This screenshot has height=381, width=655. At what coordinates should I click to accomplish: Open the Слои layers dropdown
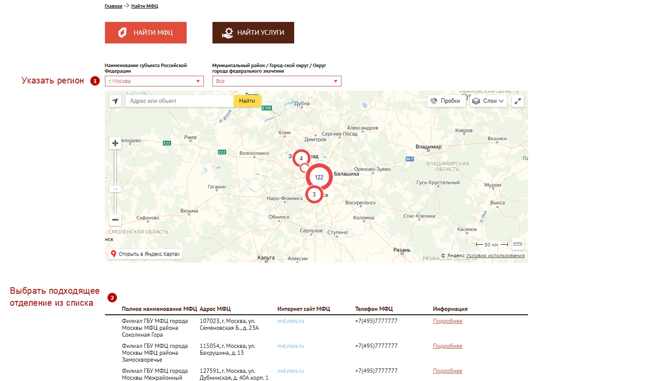click(488, 101)
